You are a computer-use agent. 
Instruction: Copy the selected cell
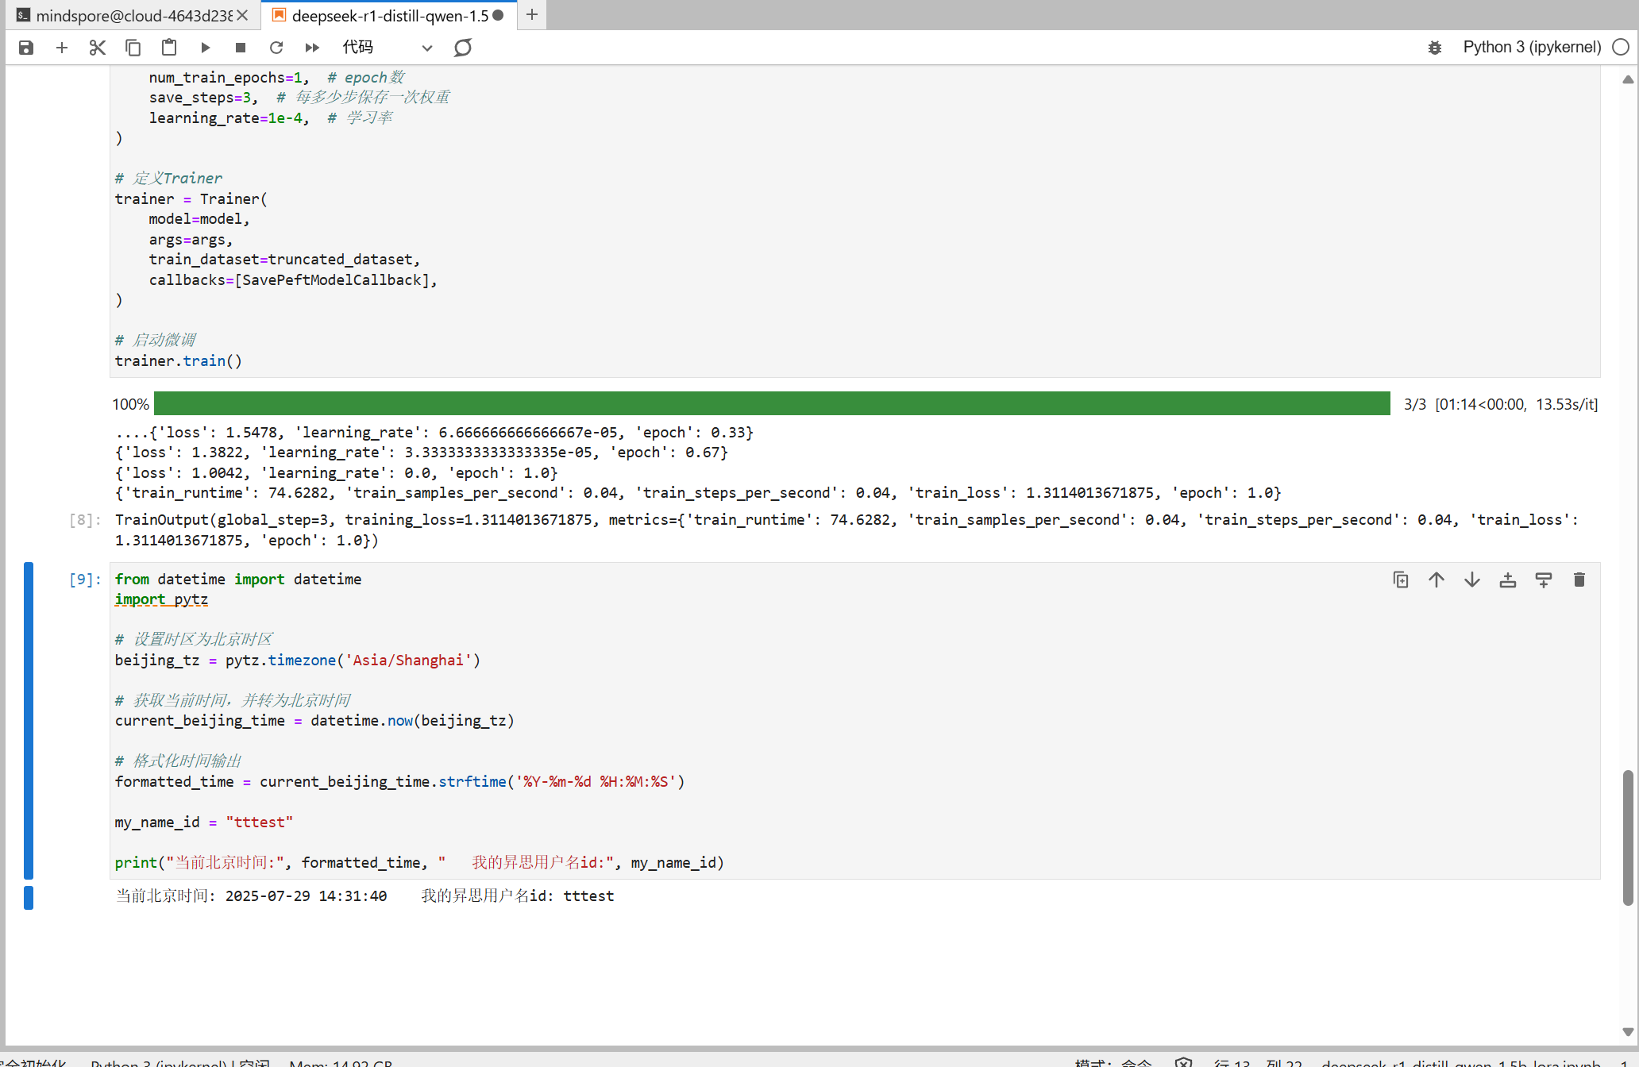click(133, 48)
